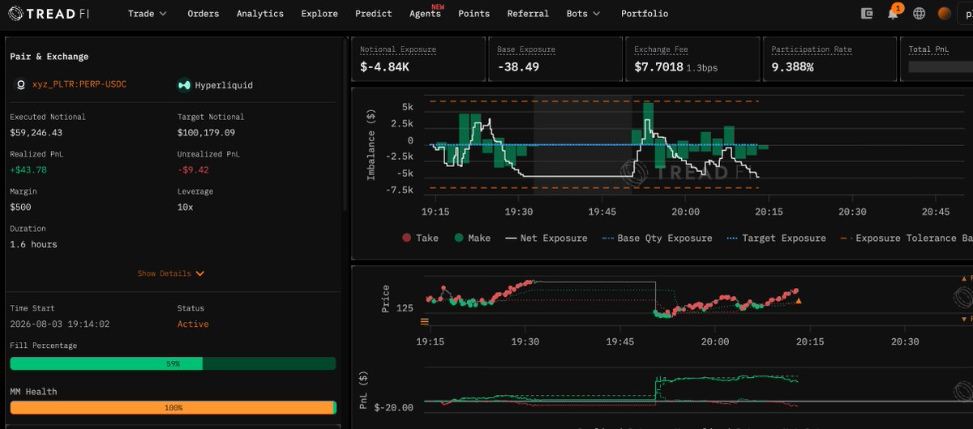973x429 pixels.
Task: Open the Bots dropdown menu
Action: [584, 14]
